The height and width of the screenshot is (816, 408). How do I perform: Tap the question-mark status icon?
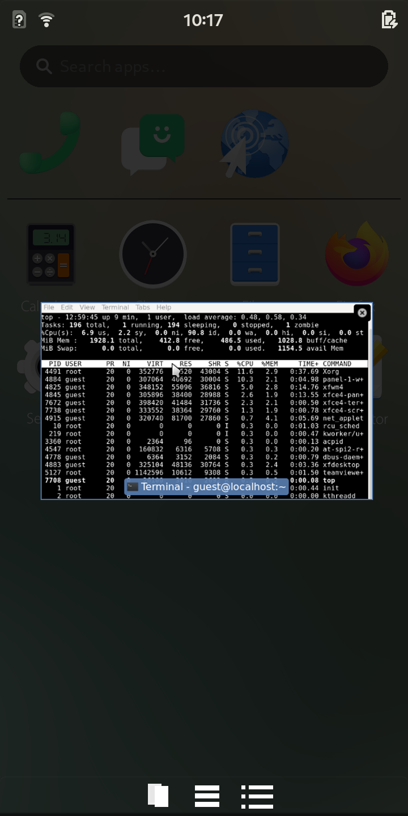coord(19,20)
